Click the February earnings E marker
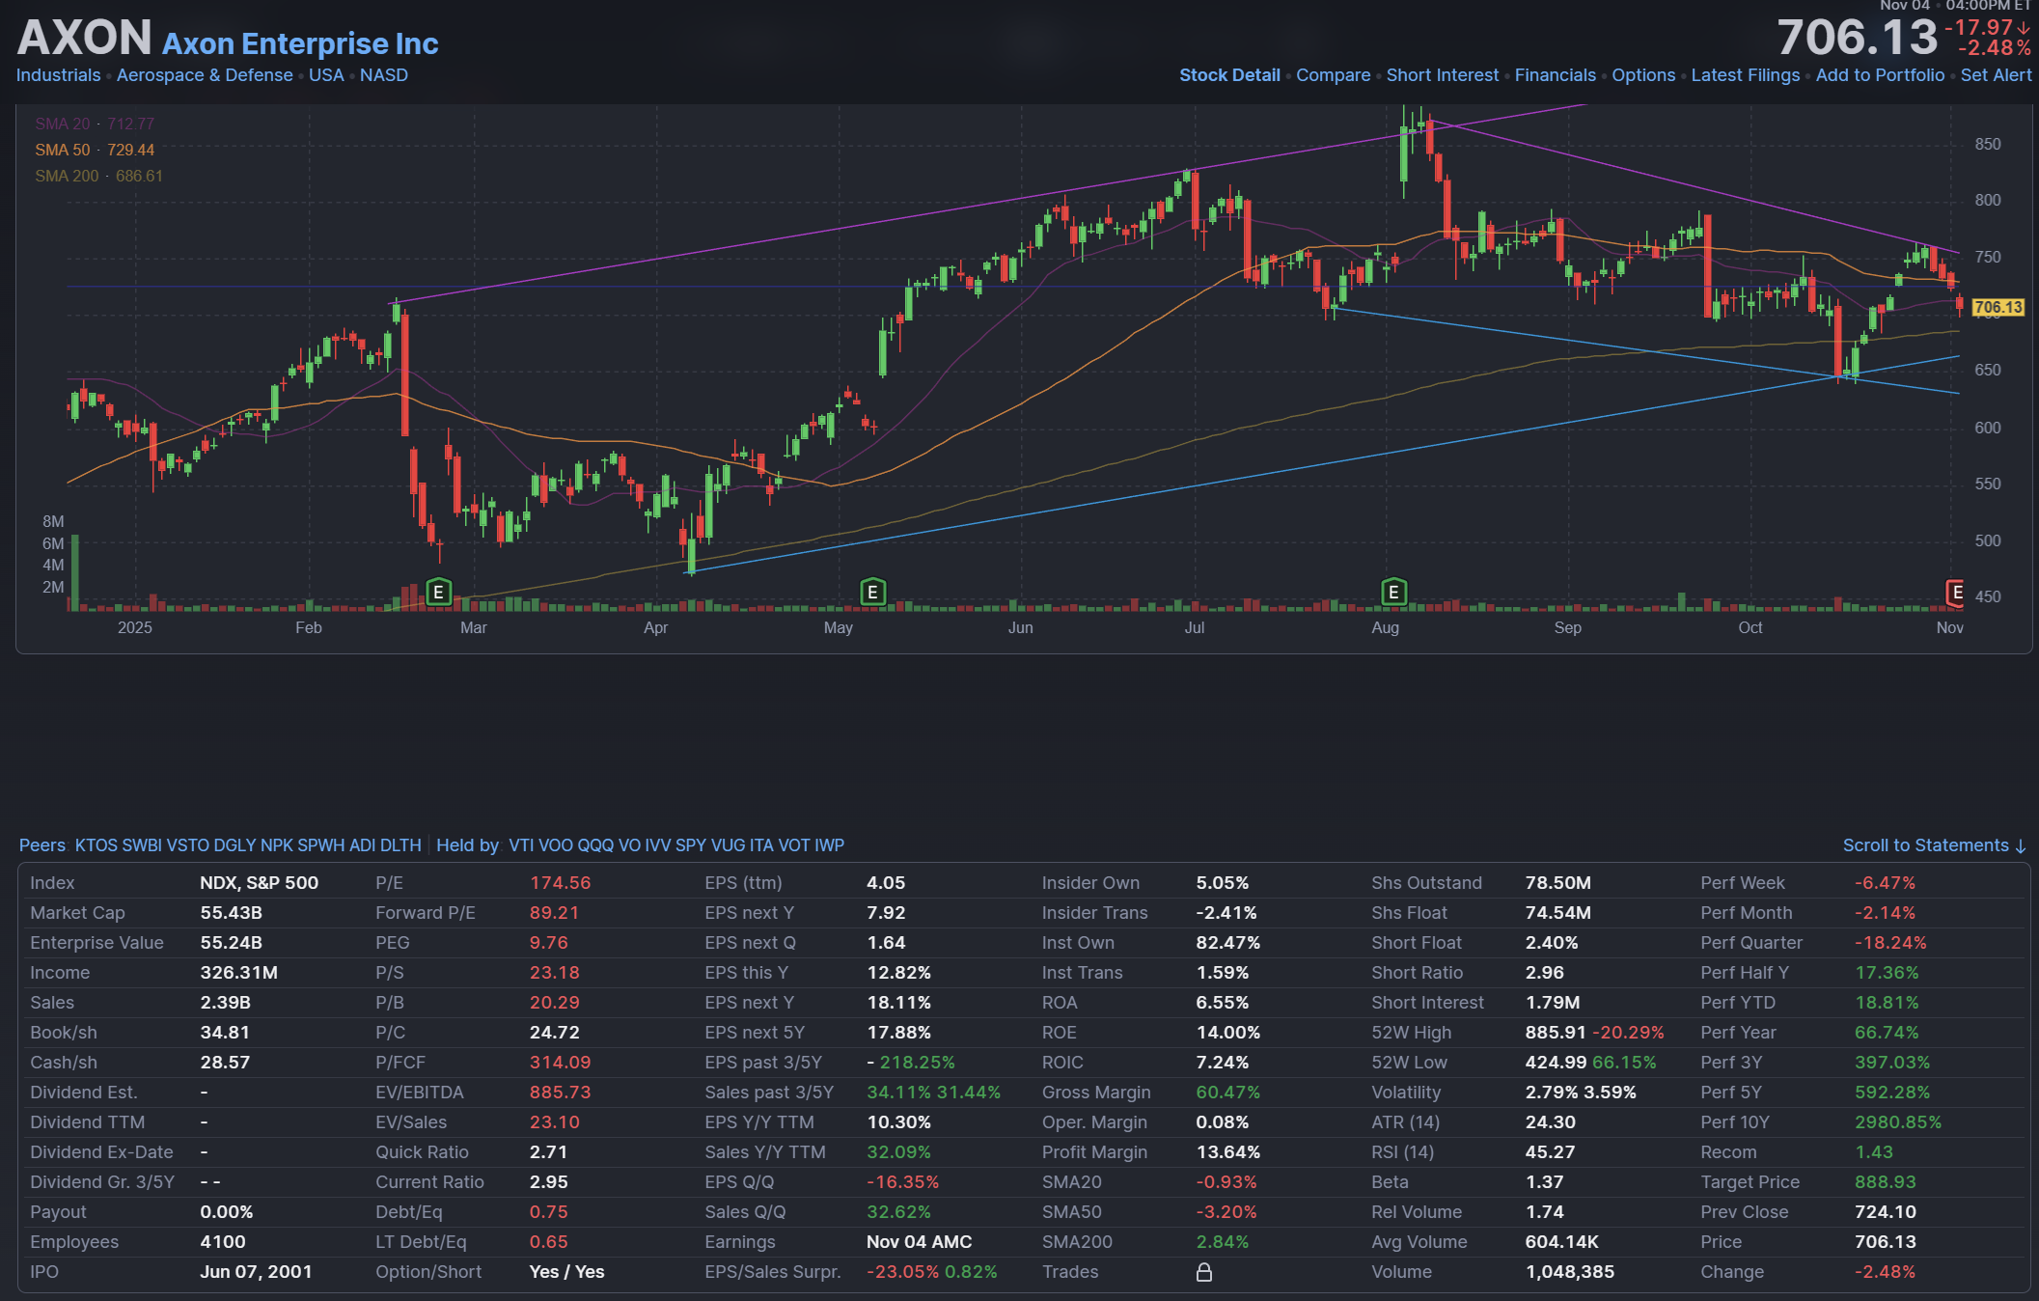 point(438,592)
